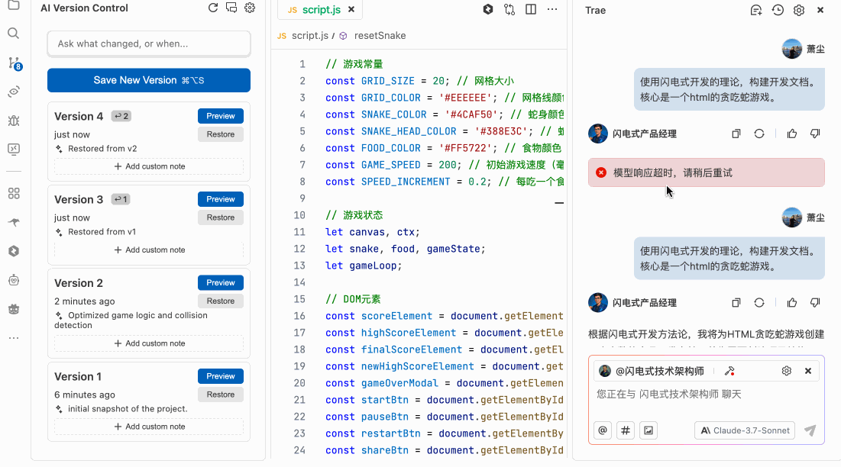Screen dimensions: 841x467
Task: Click the Trae panel title
Action: (x=595, y=10)
